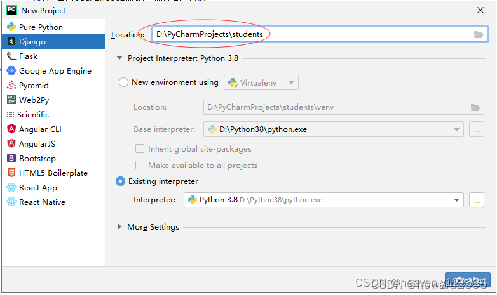Select Bootstrap project type
The image size is (497, 295).
point(53,158)
